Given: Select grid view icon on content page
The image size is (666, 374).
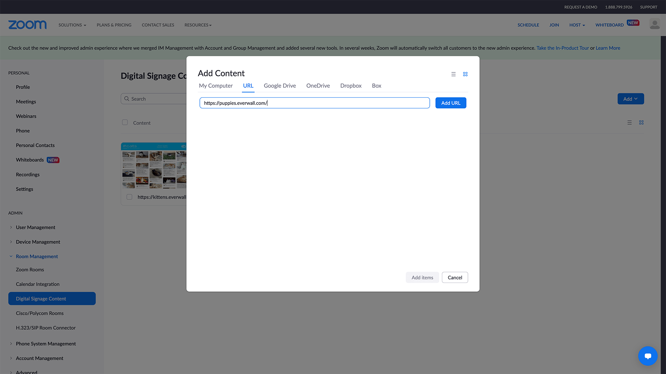Looking at the screenshot, I should coord(641,123).
